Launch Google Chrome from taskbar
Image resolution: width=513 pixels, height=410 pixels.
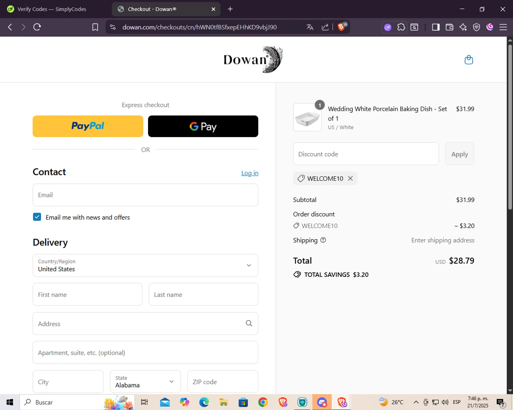pyautogui.click(x=263, y=402)
